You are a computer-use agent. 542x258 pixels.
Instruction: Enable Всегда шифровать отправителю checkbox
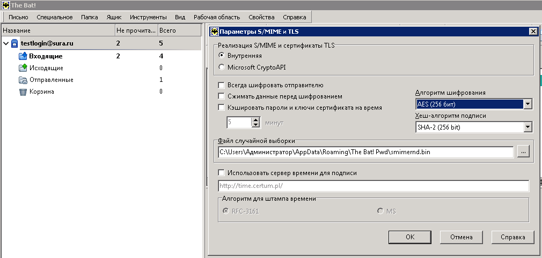221,85
